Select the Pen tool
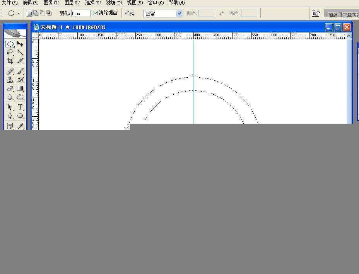 pos(10,116)
